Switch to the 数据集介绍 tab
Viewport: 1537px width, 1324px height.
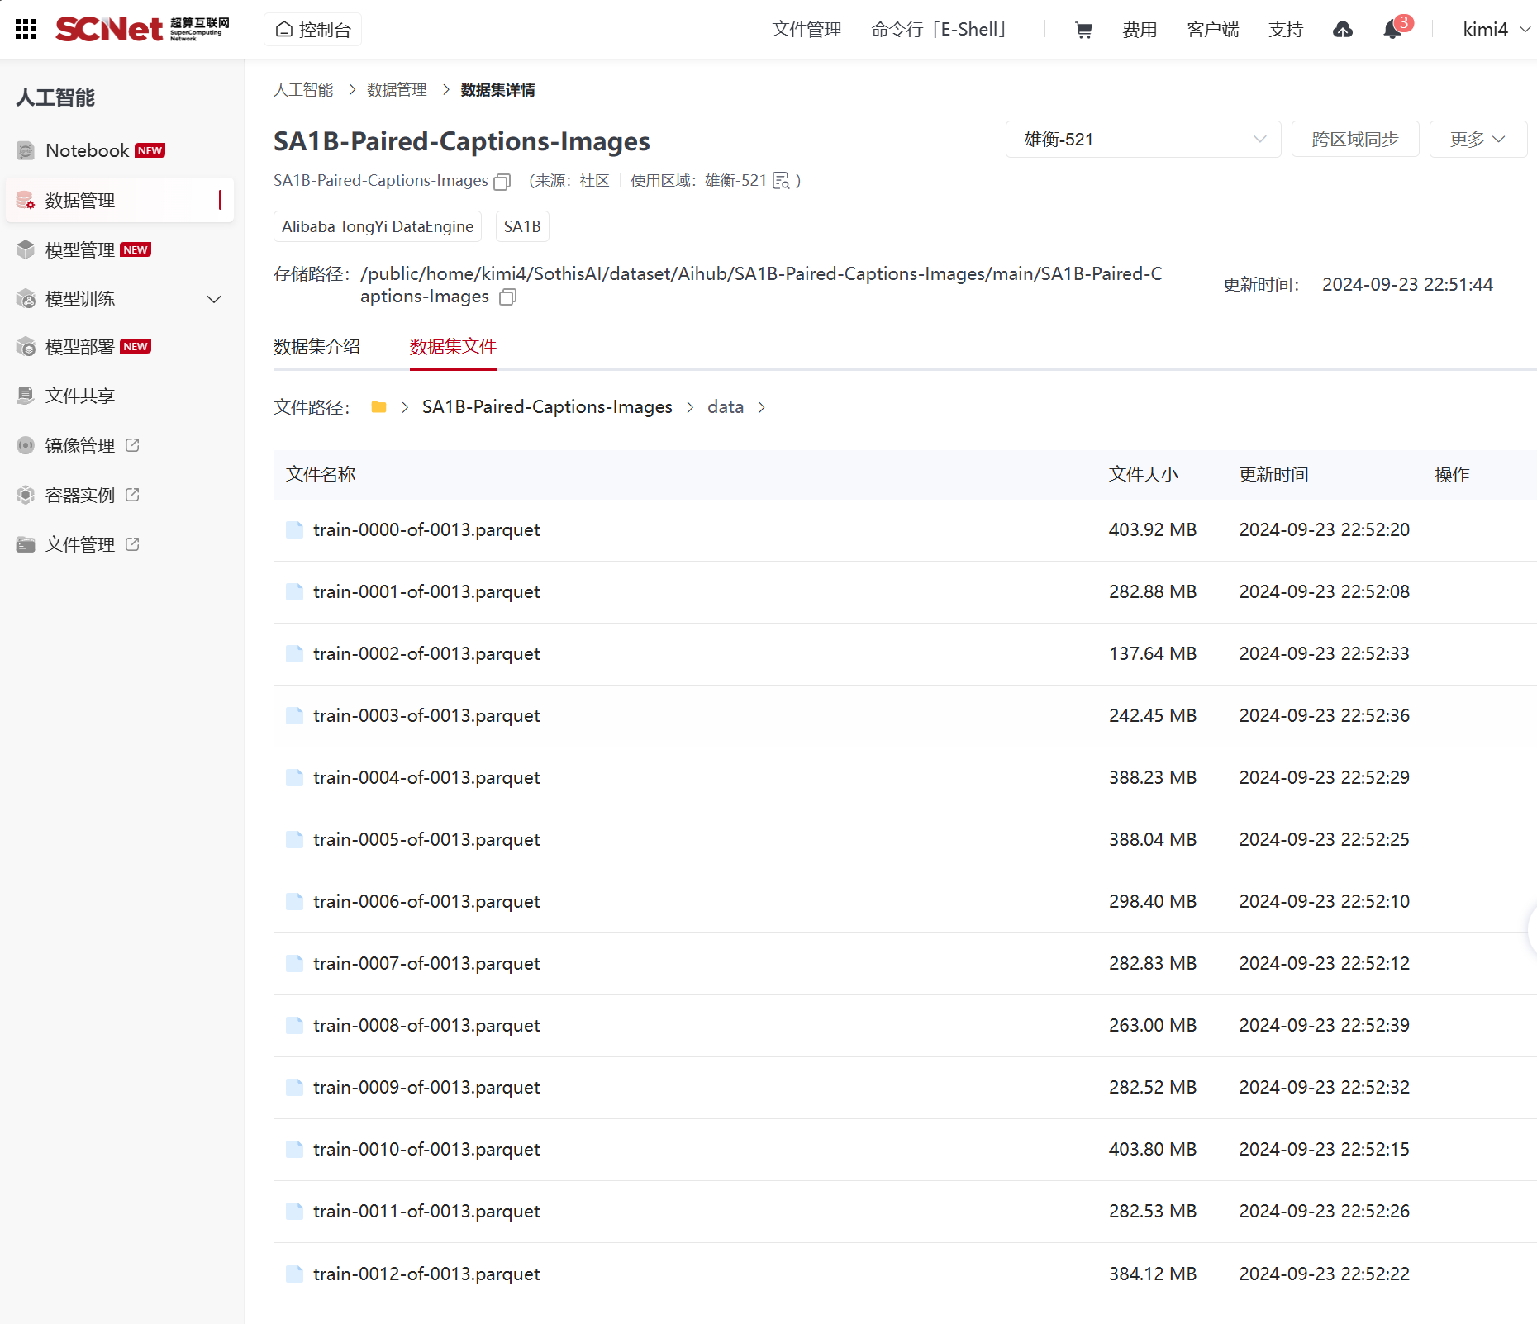[x=316, y=347]
